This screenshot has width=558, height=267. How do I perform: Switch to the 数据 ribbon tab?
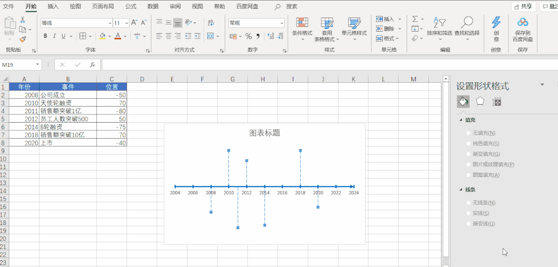pyautogui.click(x=153, y=6)
